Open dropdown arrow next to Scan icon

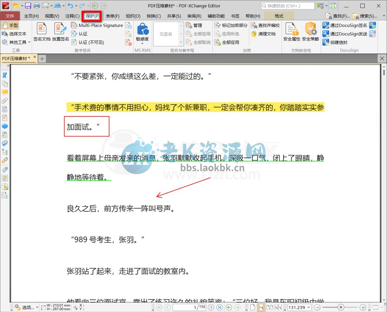pos(63,6)
